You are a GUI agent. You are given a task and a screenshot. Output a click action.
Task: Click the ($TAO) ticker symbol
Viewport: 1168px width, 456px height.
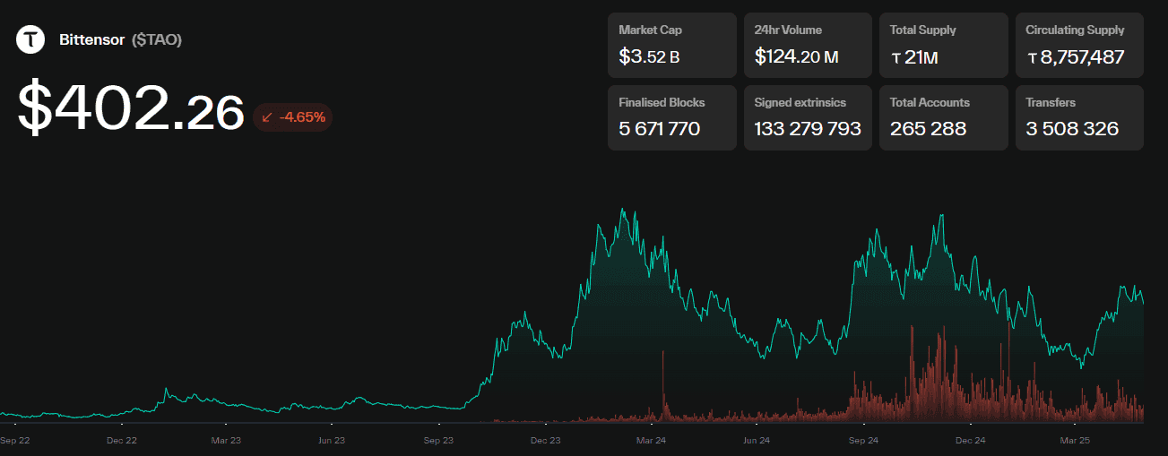tap(157, 39)
